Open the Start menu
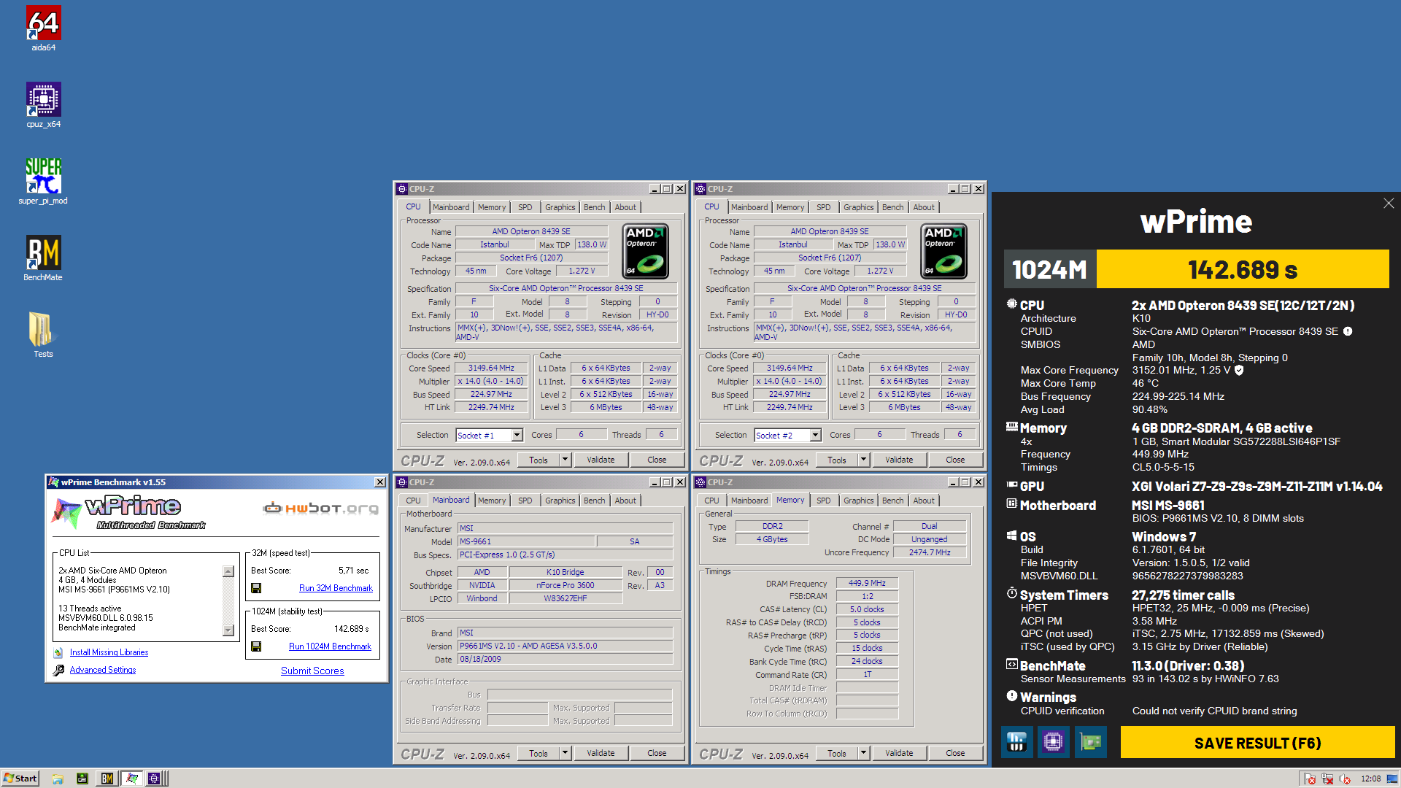1401x788 pixels. 20,779
